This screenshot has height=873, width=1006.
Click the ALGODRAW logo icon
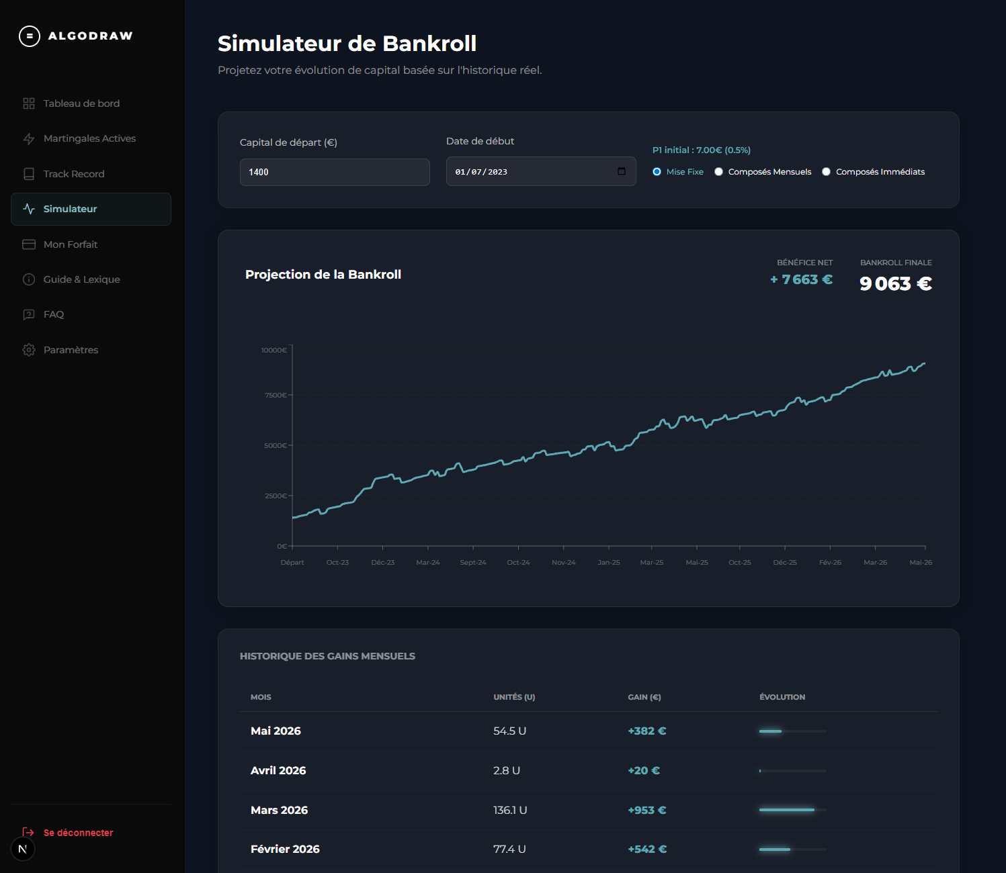pos(30,36)
